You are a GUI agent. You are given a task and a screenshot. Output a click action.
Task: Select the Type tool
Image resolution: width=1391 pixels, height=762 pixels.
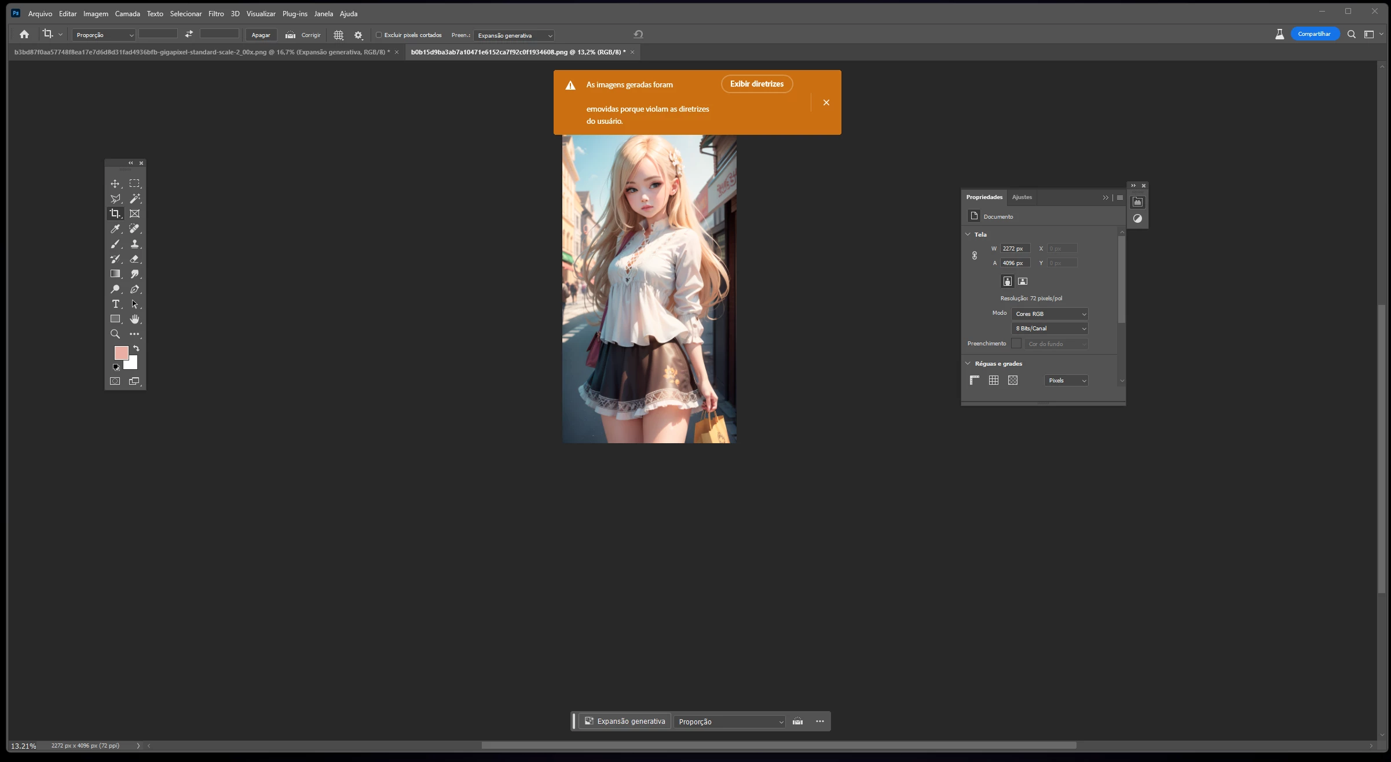click(x=115, y=304)
